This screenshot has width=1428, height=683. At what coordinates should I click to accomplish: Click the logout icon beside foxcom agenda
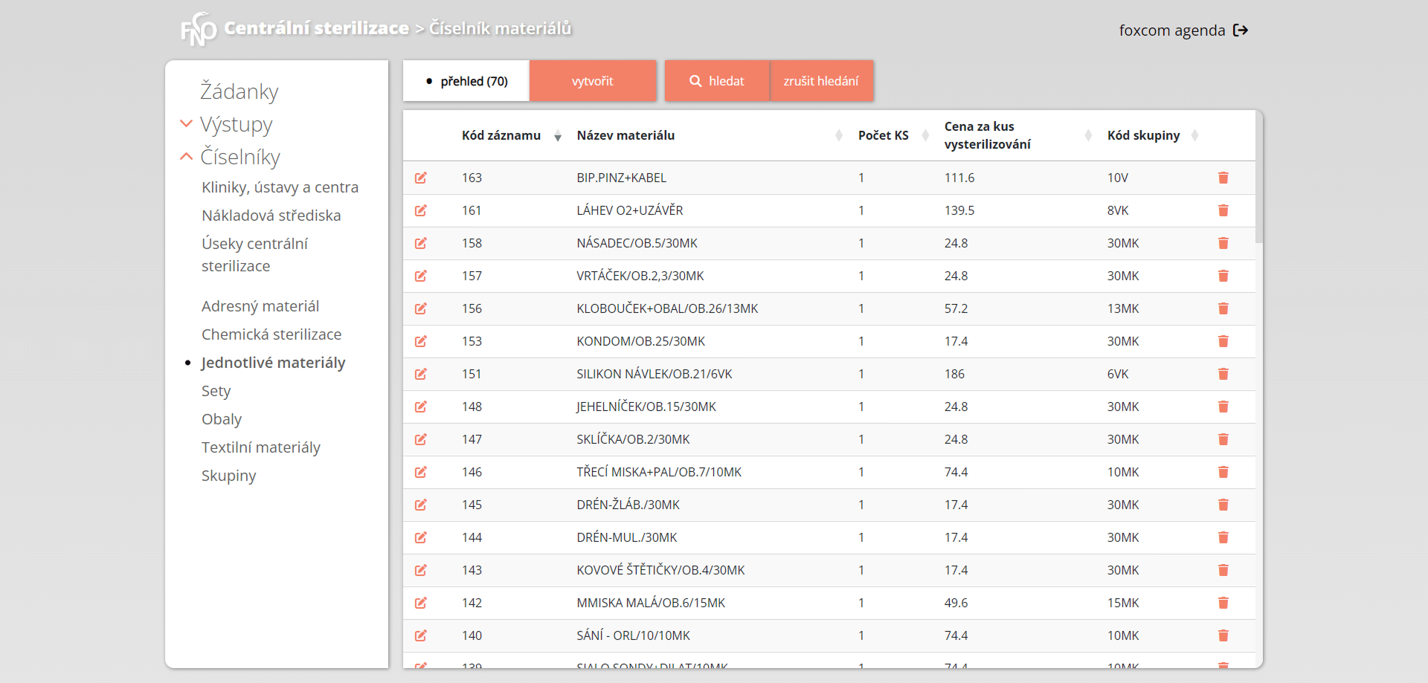tap(1240, 30)
